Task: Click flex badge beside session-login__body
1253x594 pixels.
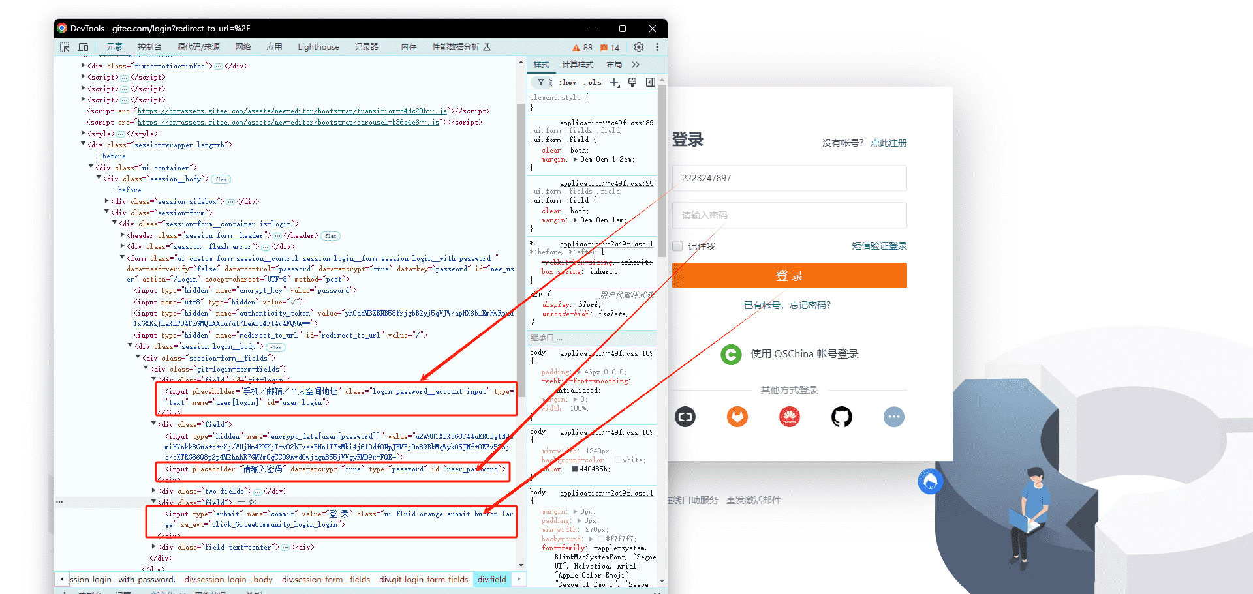Action: (276, 348)
